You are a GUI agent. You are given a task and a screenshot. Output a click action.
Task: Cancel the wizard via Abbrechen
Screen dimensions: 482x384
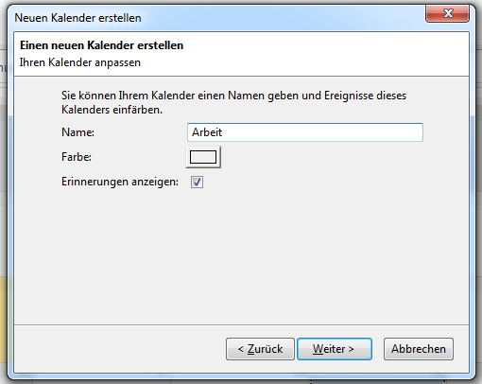tap(419, 349)
